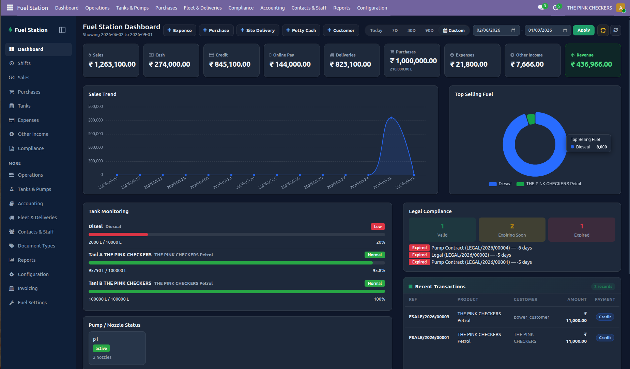
Task: Open Reports top menu item
Action: click(x=342, y=8)
